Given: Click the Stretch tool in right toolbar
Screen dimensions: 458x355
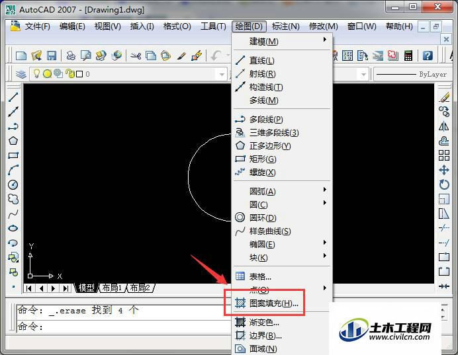Looking at the screenshot, I should pyautogui.click(x=444, y=214).
